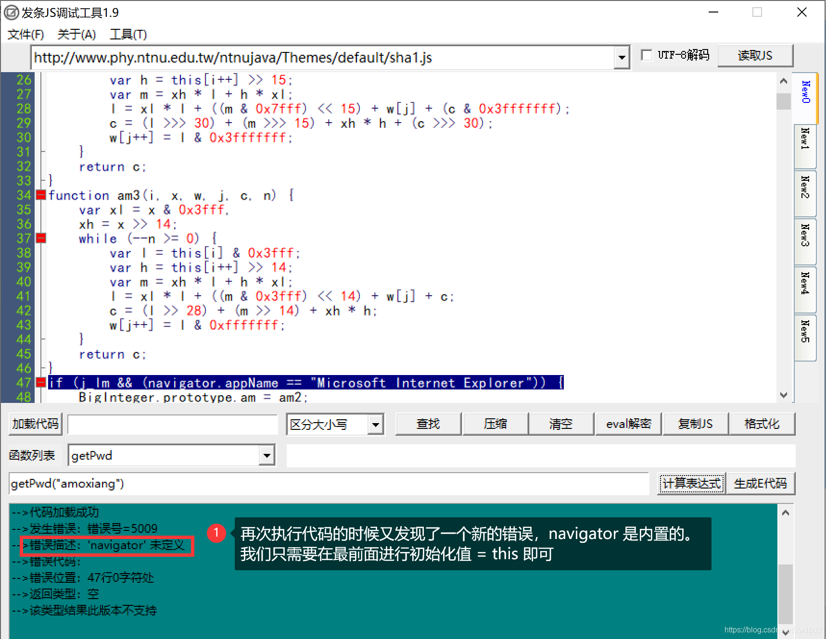Image resolution: width=826 pixels, height=639 pixels.
Task: Click 'BigInteger.prototype.am = am2' code line
Action: click(x=193, y=397)
